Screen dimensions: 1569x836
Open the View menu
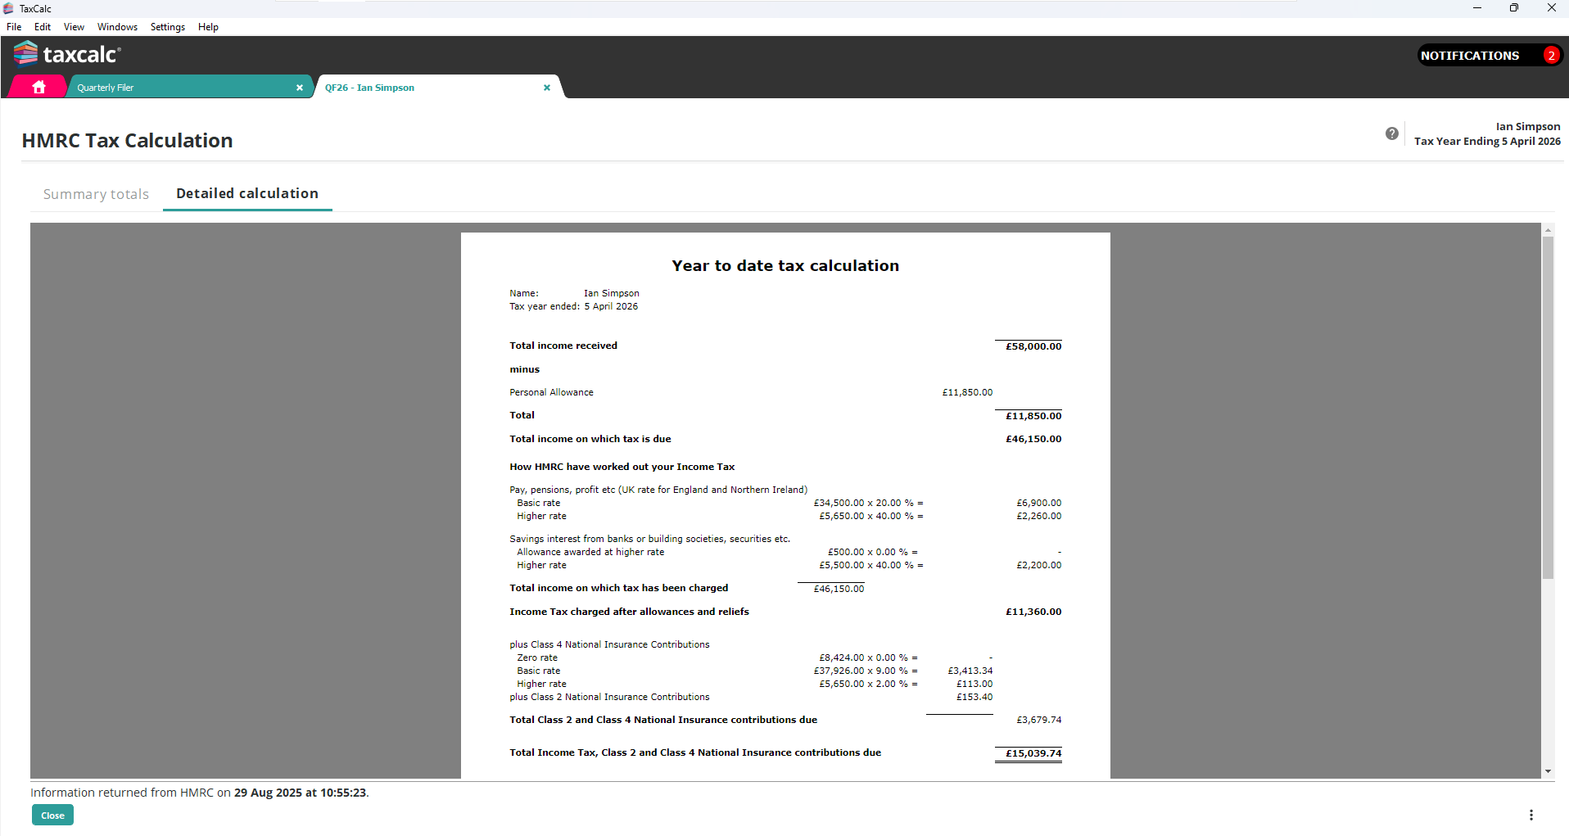(74, 27)
